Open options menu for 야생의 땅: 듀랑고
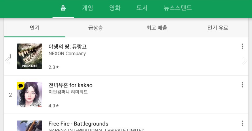Screen dimensions: 252x131 coord(242,46)
